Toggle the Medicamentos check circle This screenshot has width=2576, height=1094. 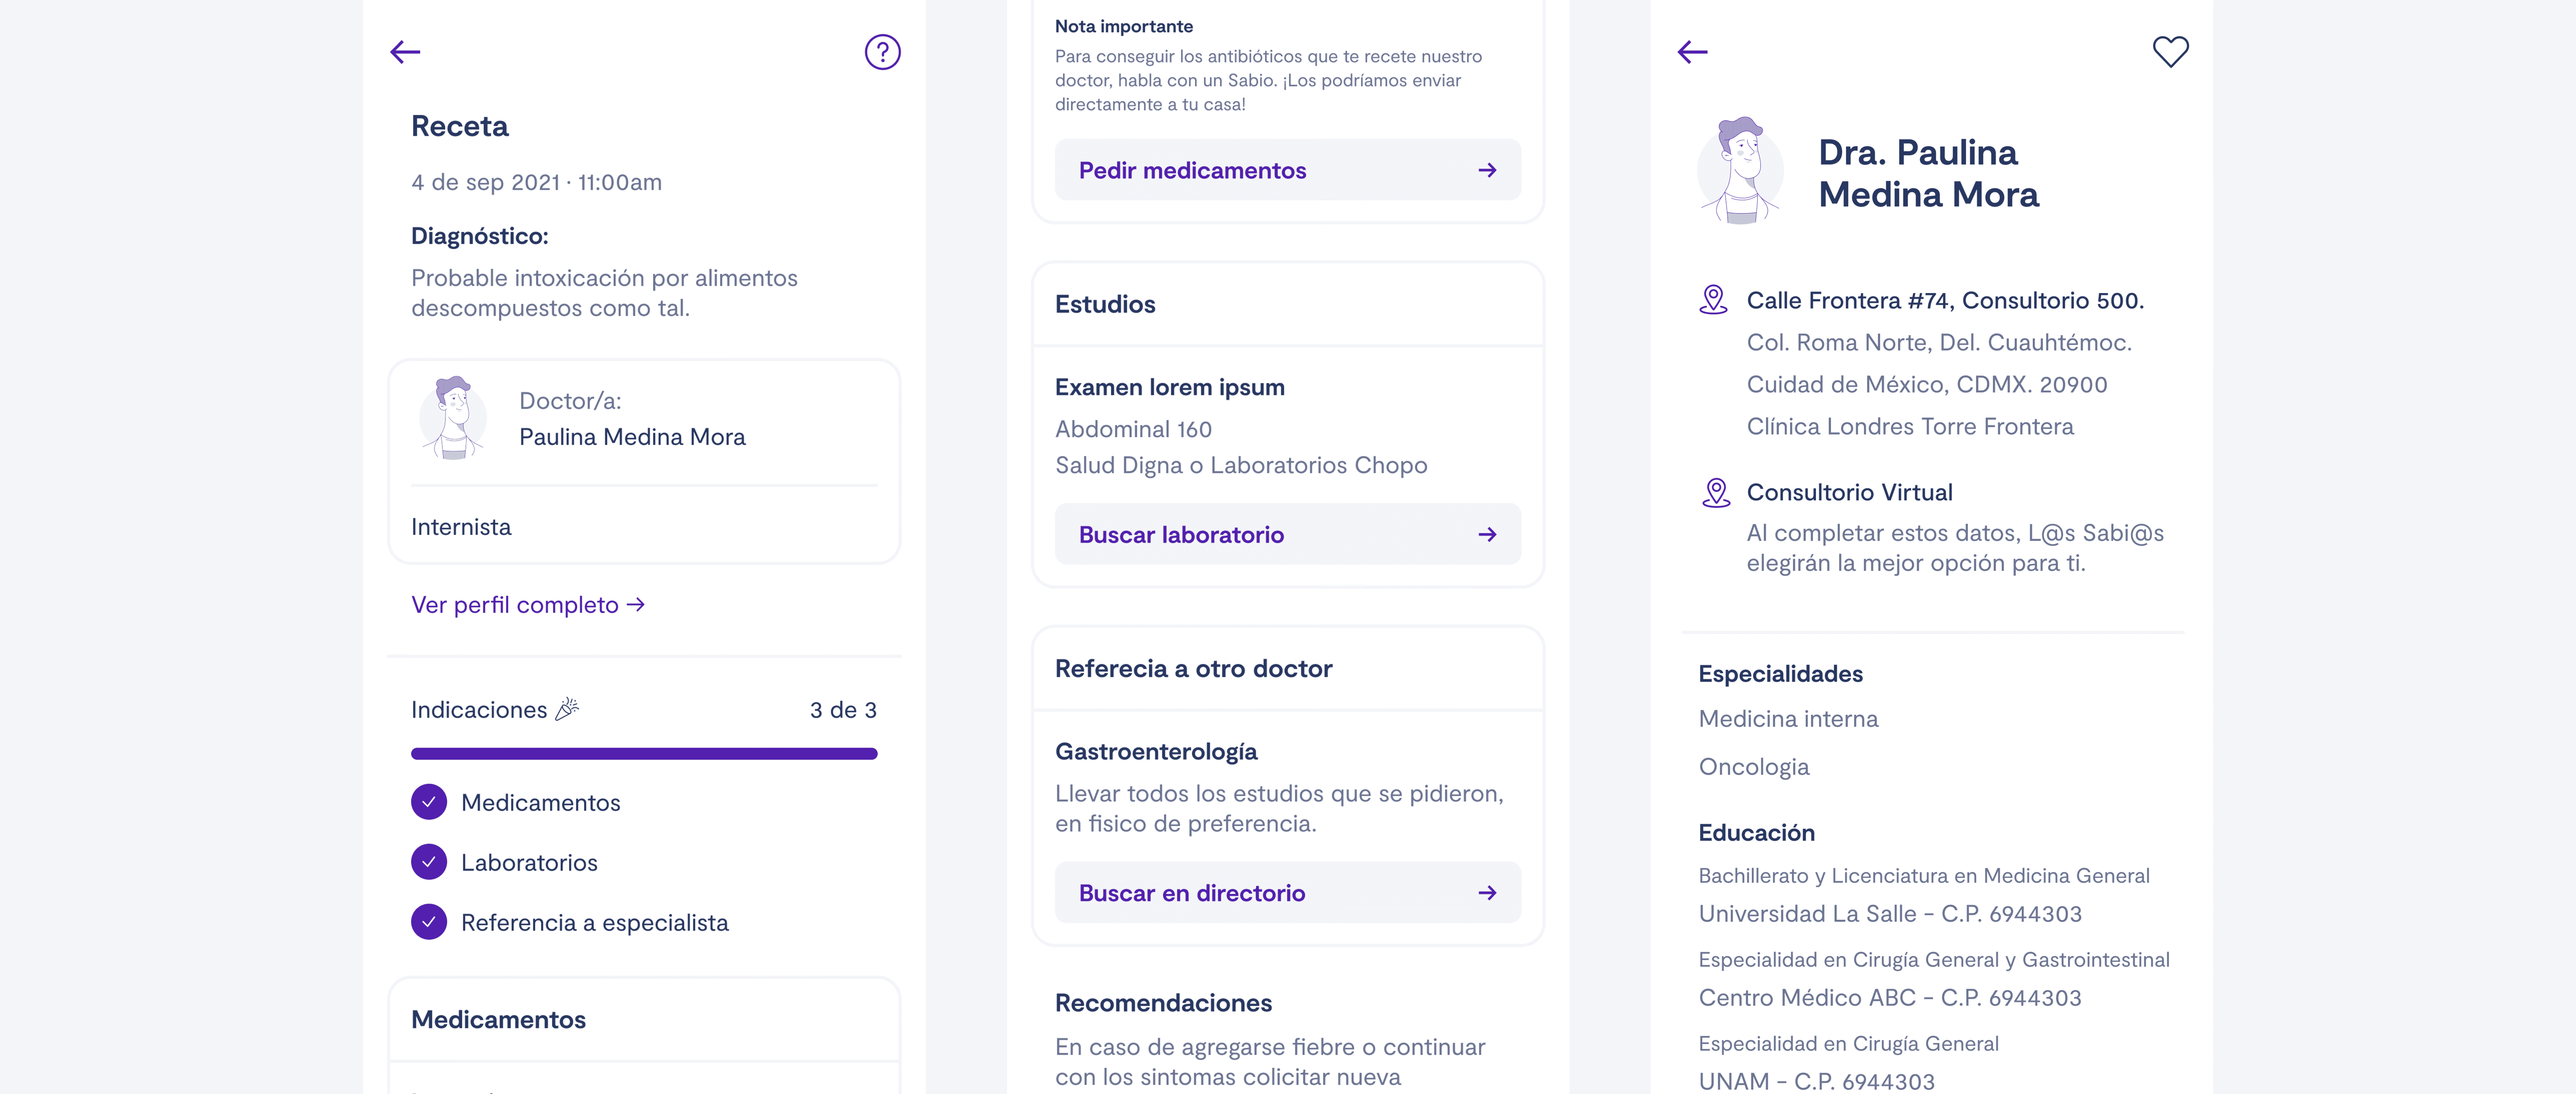click(429, 802)
